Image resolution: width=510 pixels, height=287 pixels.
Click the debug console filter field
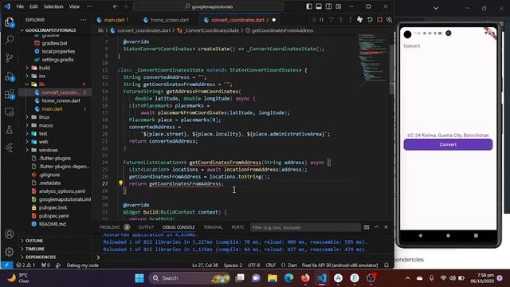pos(304,227)
